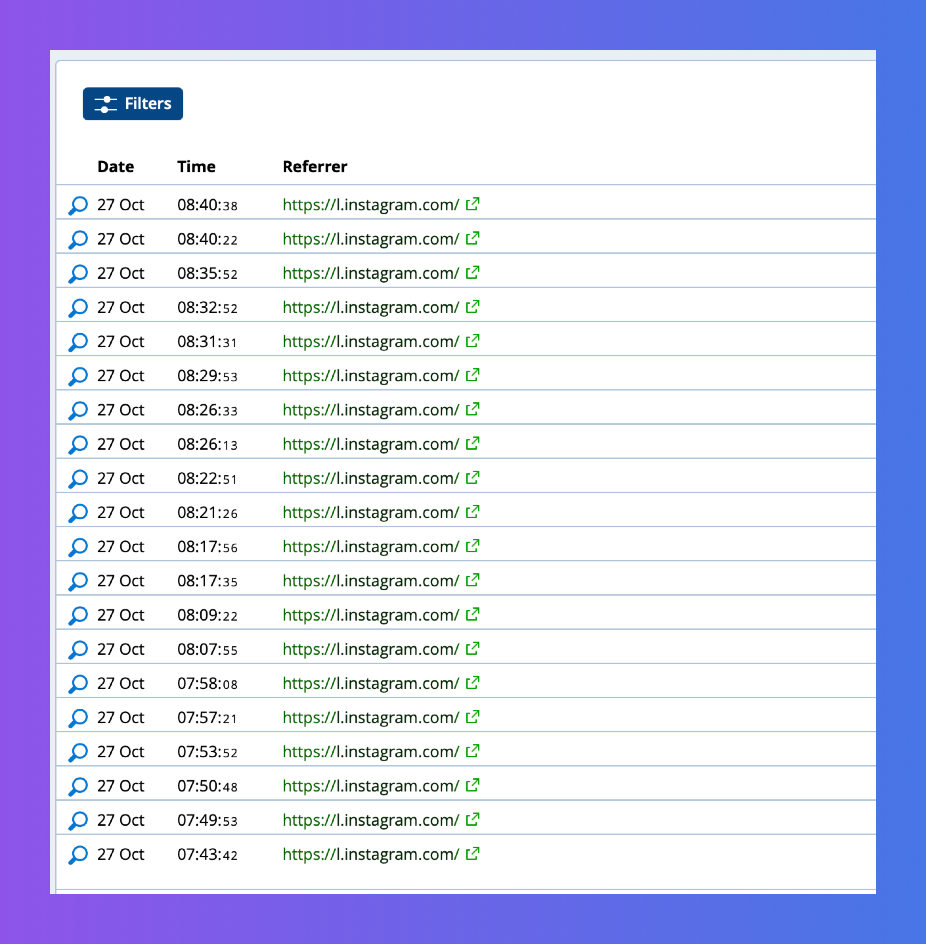This screenshot has width=926, height=944.
Task: Click Instagram referrer link at 08:32:52
Action: 371,308
